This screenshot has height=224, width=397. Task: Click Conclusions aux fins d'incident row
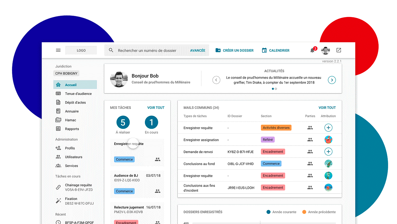pyautogui.click(x=259, y=188)
